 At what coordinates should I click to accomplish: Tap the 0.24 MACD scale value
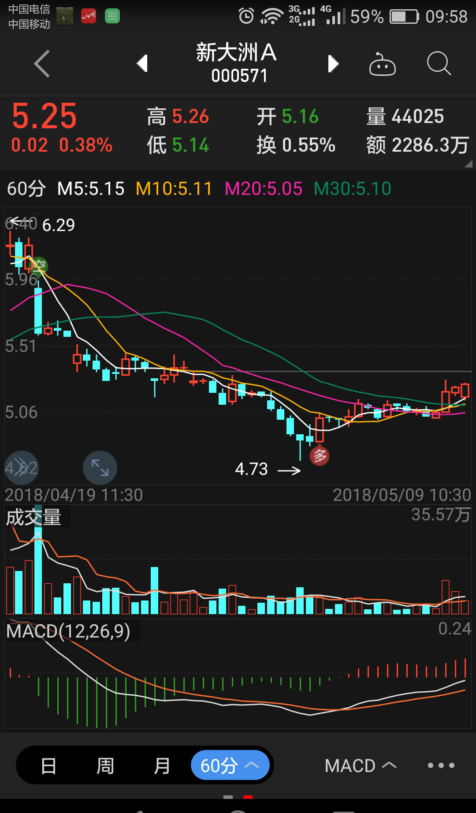454,629
